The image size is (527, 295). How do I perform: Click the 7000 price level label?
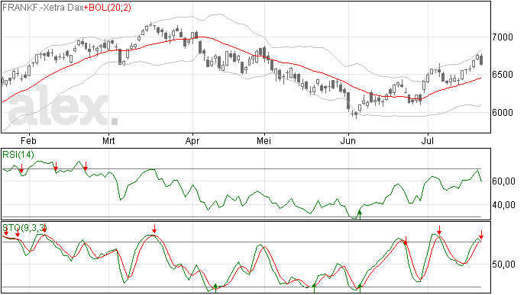[503, 37]
